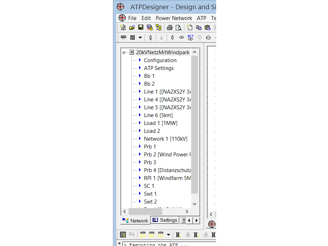This screenshot has height=246, width=328.
Task: Open the Power Network menu
Action: (174, 18)
